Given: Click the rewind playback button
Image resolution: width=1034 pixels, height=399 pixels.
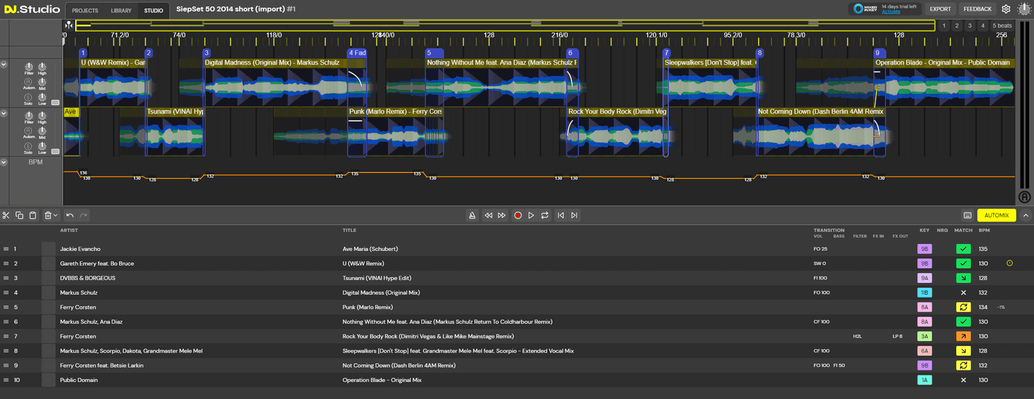Looking at the screenshot, I should click(488, 215).
